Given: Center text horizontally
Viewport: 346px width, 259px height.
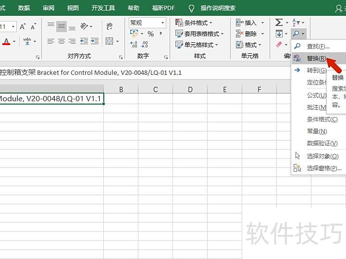Looking at the screenshot, I should 62,41.
